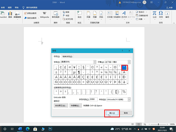Open the 帮助 ribbon tab
176x132 pixels.
[17, 8]
